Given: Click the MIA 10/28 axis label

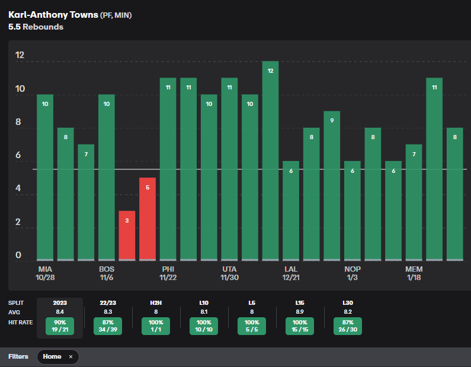Looking at the screenshot, I should [x=45, y=273].
